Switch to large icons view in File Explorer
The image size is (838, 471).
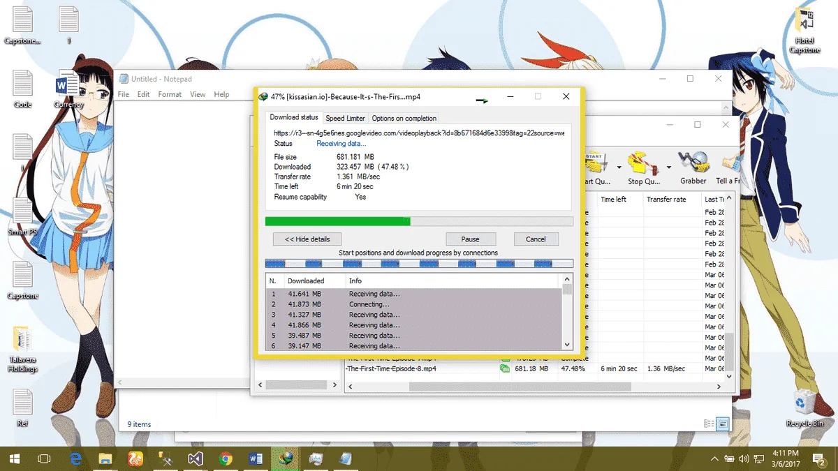(723, 424)
